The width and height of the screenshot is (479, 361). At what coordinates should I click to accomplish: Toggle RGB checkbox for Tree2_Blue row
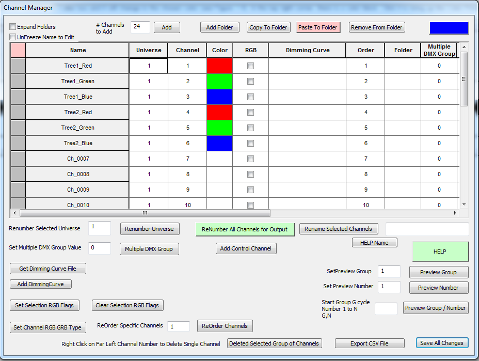(250, 144)
